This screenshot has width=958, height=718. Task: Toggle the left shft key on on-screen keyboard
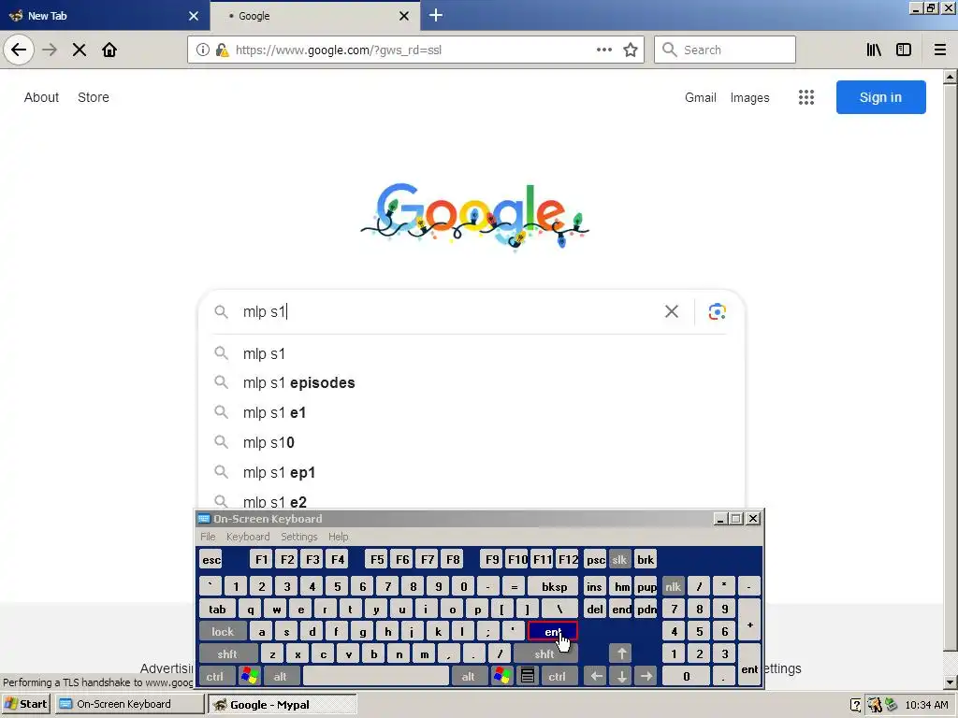point(227,653)
